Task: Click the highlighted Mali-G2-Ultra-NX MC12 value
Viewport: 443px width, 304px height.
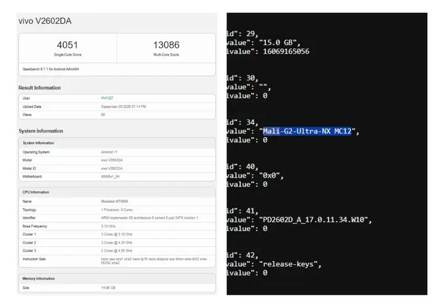Action: click(307, 131)
